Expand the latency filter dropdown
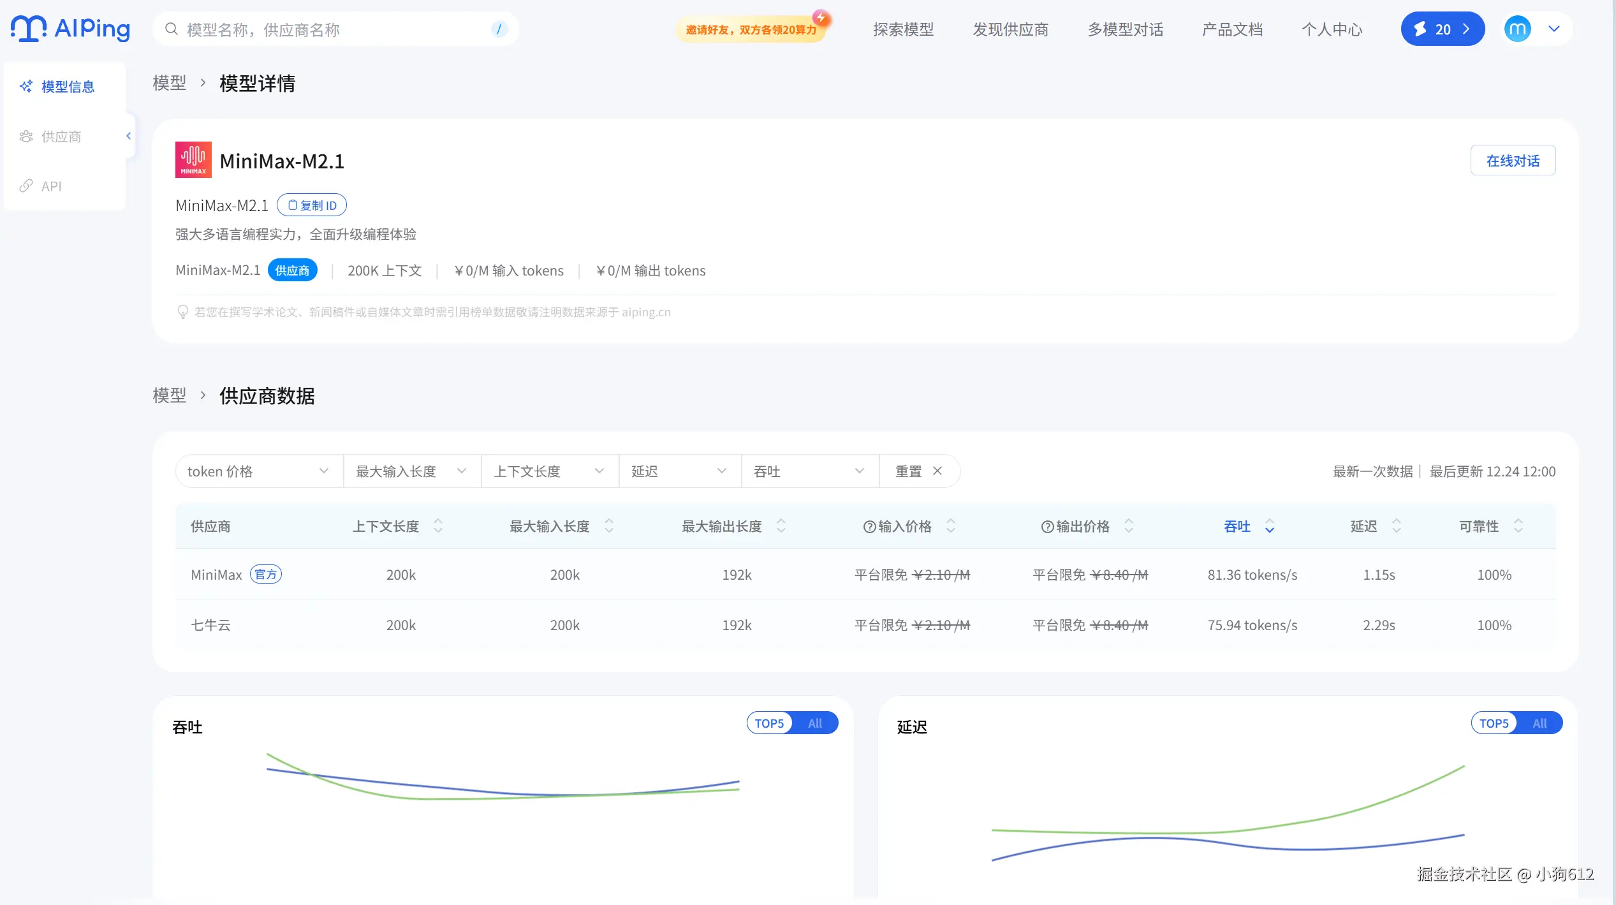Viewport: 1616px width, 905px height. tap(679, 471)
